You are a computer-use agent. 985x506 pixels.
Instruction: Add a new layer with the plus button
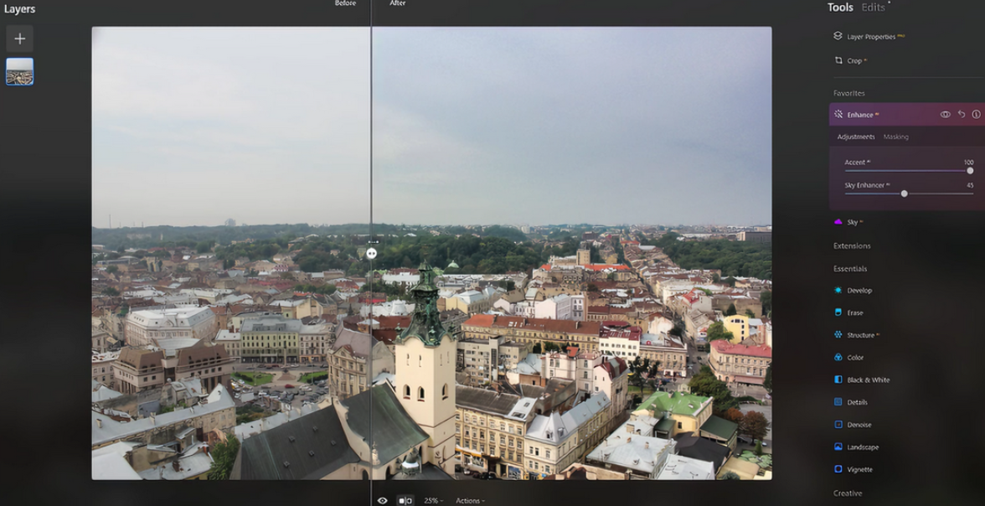[x=19, y=39]
